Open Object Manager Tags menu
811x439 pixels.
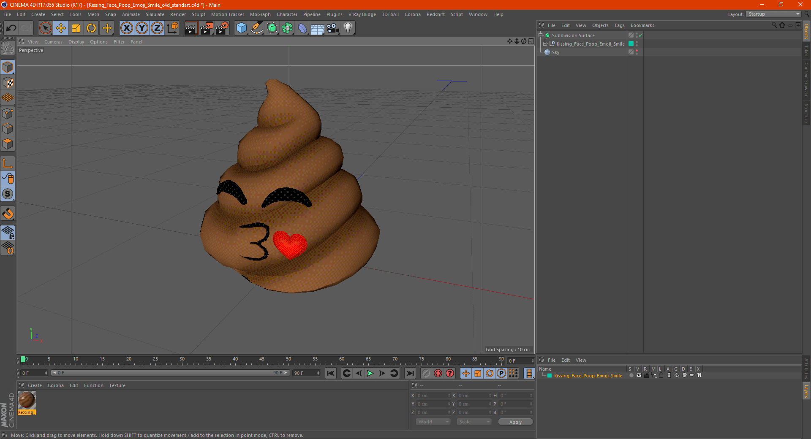(x=619, y=25)
